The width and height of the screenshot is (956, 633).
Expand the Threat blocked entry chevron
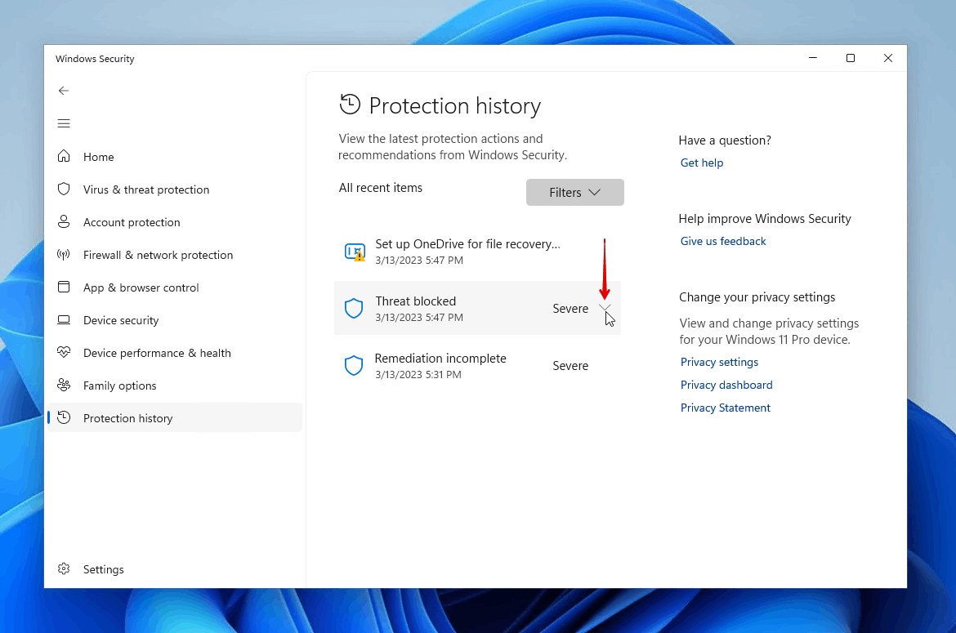[x=604, y=308]
